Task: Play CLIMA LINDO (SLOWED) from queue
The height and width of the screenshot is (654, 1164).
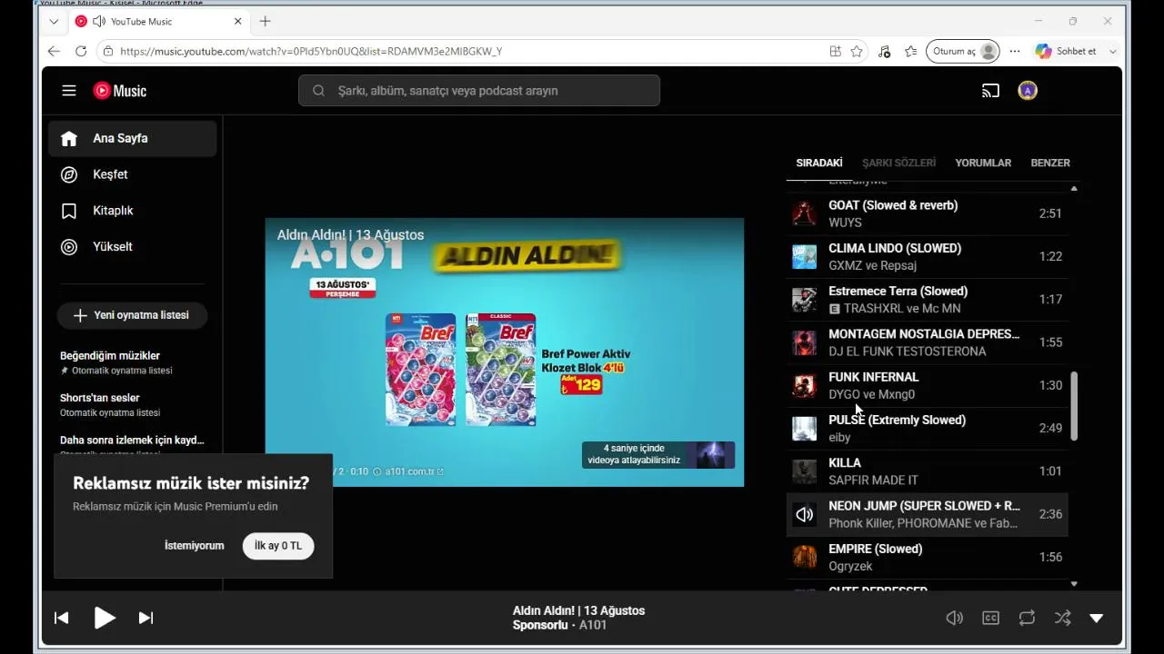Action: click(x=928, y=256)
